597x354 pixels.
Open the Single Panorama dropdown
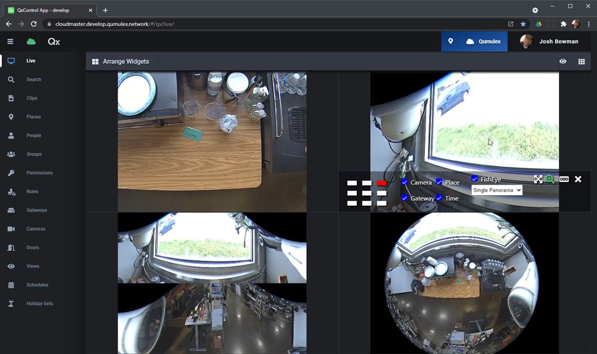(496, 190)
